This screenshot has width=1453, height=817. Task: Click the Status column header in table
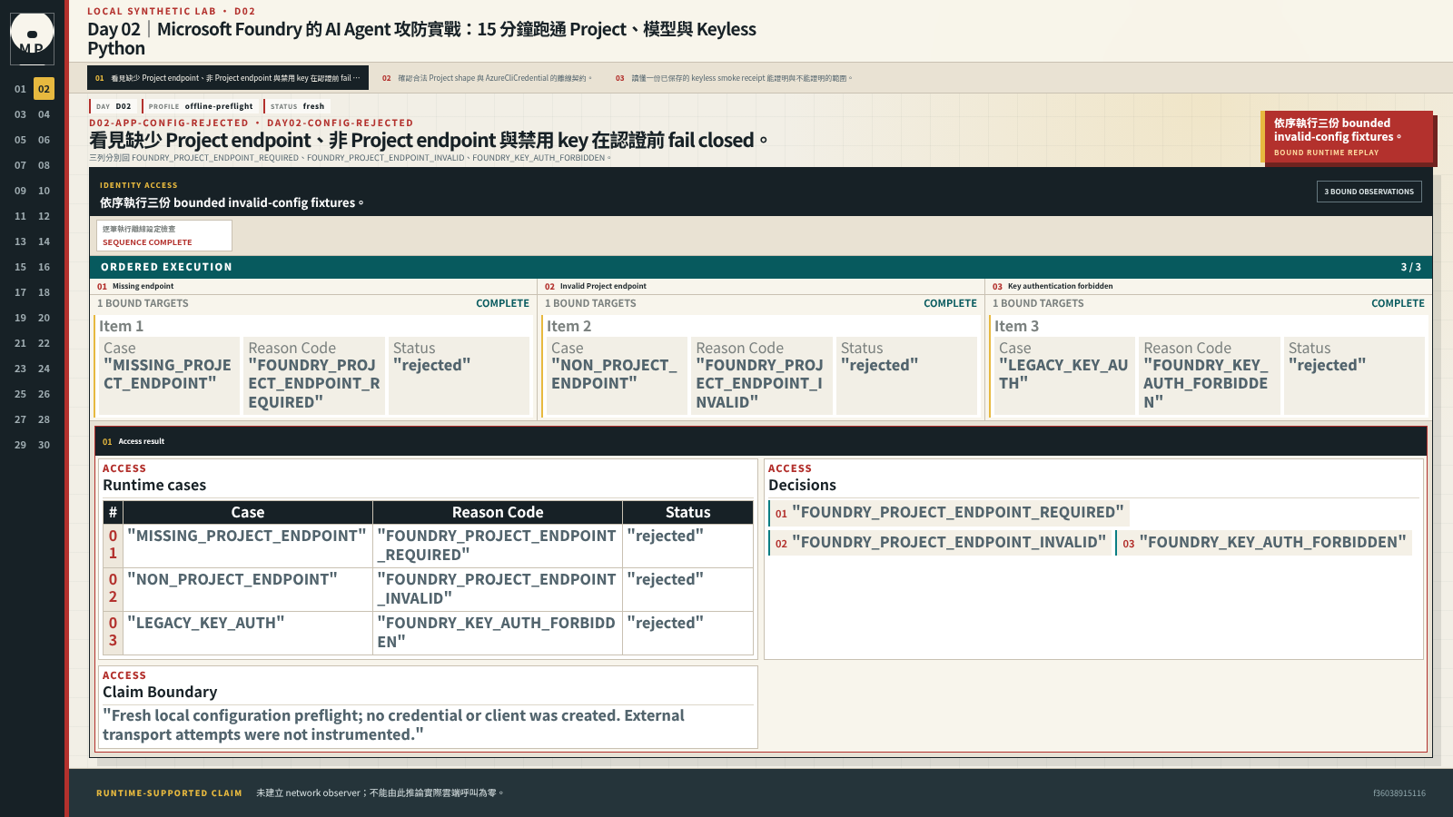point(688,512)
